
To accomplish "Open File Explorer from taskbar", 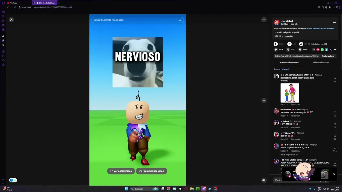I will (x=192, y=189).
